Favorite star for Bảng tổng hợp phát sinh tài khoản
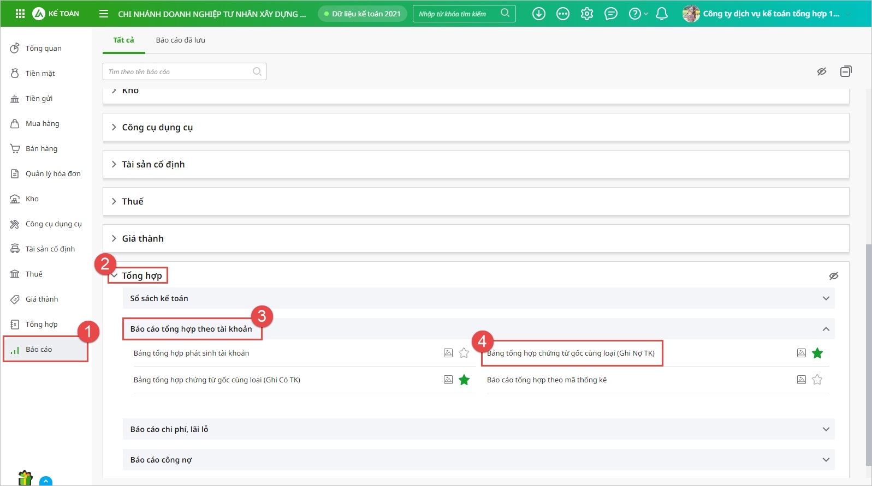Screen dimensions: 872x486 [464, 353]
